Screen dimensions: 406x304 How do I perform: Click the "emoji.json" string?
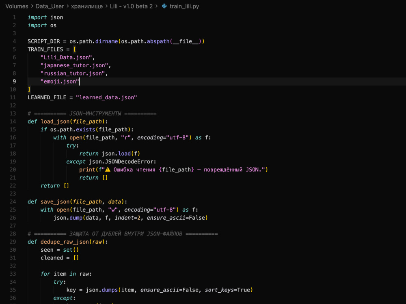(60, 81)
